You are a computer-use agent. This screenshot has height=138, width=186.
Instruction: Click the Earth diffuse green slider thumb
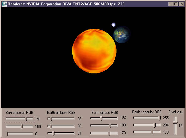coord(110,126)
